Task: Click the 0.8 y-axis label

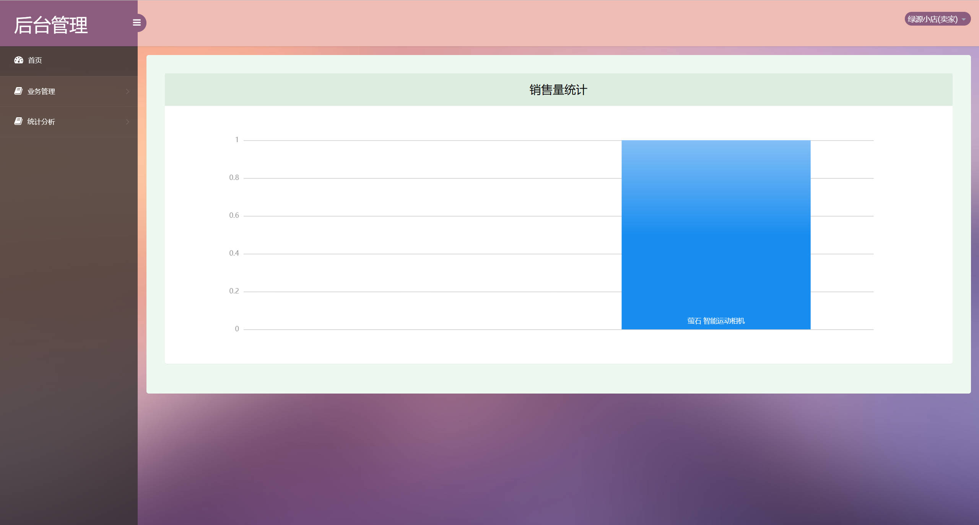Action: [x=234, y=178]
